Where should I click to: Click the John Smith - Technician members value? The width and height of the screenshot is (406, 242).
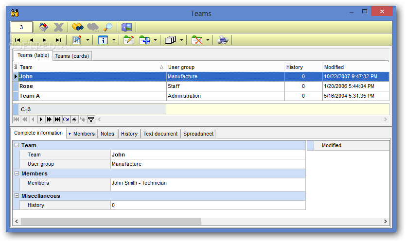208,185
